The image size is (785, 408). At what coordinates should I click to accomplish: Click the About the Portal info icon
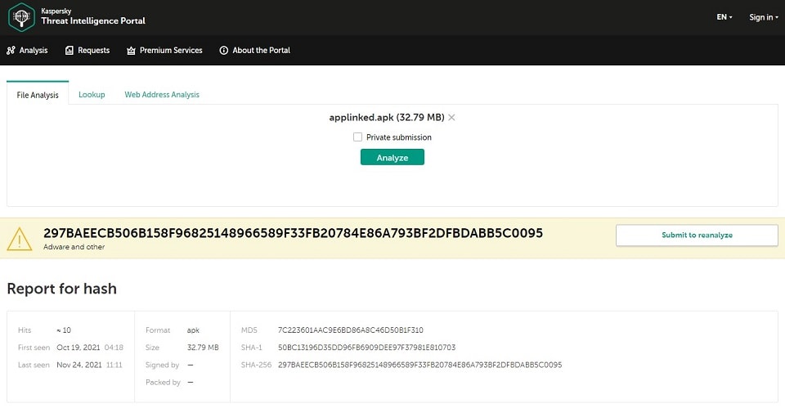pos(224,50)
